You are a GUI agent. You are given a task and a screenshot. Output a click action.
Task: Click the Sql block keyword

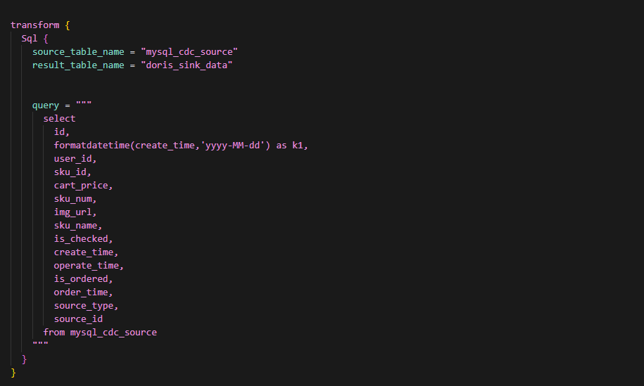[x=29, y=39]
